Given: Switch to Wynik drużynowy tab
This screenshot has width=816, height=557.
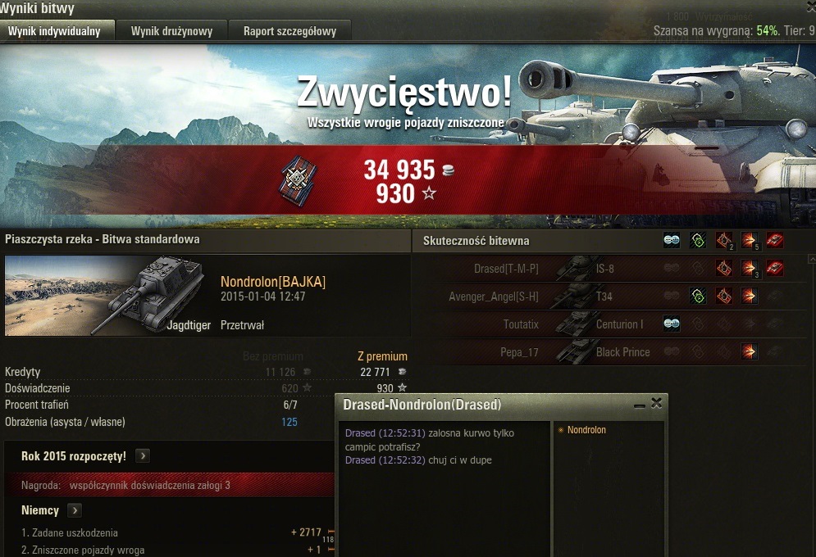Looking at the screenshot, I should click(171, 30).
